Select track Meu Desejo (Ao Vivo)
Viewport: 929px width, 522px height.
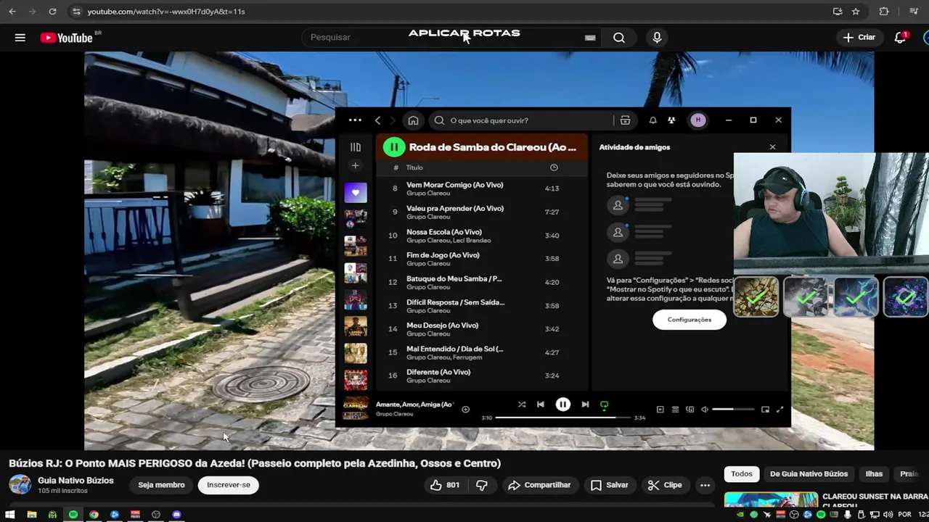pyautogui.click(x=442, y=326)
